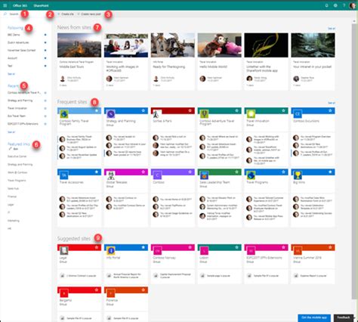358x322 pixels.
Task: Click the pencil Edit icon under Featured links
Action: pyautogui.click(x=11, y=149)
